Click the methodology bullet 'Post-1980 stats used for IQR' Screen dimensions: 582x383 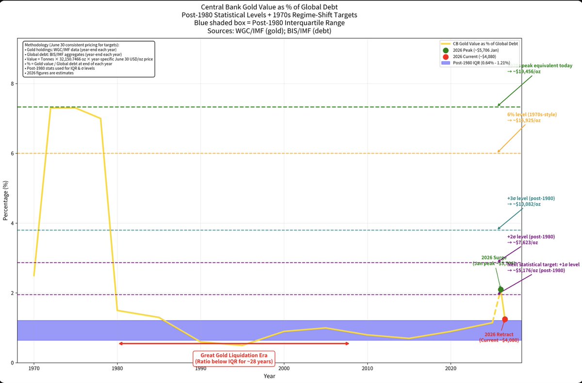61,69
